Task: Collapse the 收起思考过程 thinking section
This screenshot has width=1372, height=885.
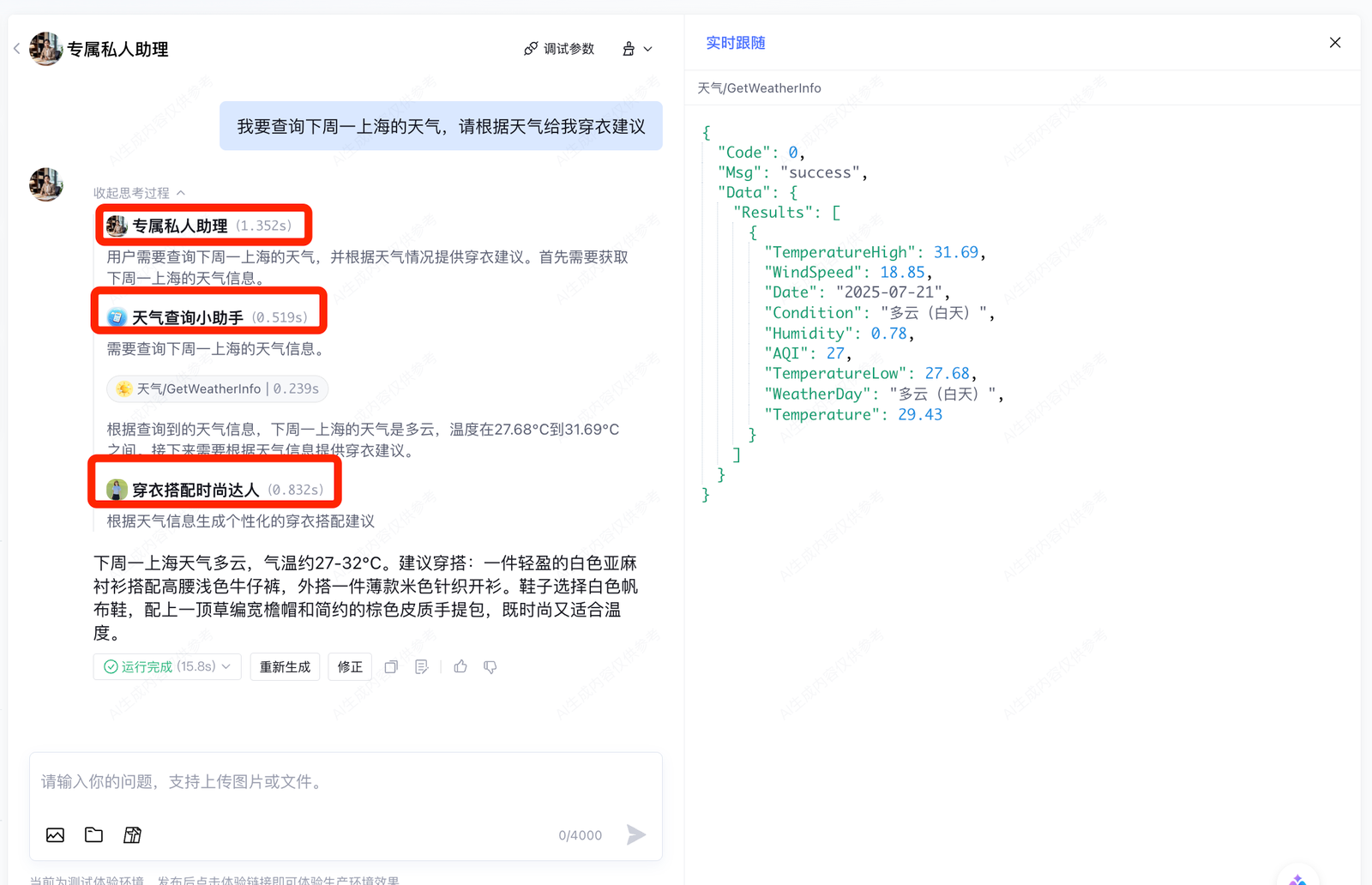Action: [x=139, y=193]
